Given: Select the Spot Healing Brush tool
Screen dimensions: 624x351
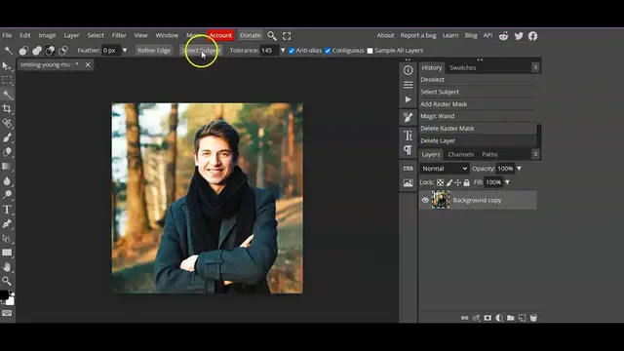Looking at the screenshot, I should (x=7, y=124).
